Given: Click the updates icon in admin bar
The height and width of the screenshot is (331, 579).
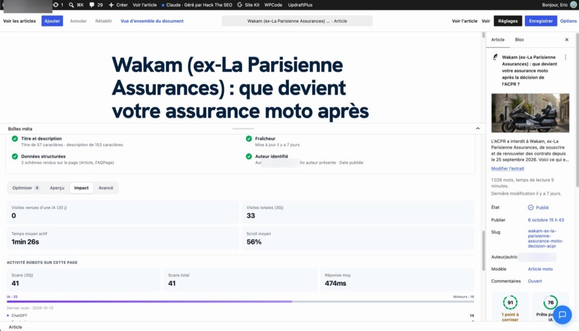Looking at the screenshot, I should pyautogui.click(x=56, y=5).
